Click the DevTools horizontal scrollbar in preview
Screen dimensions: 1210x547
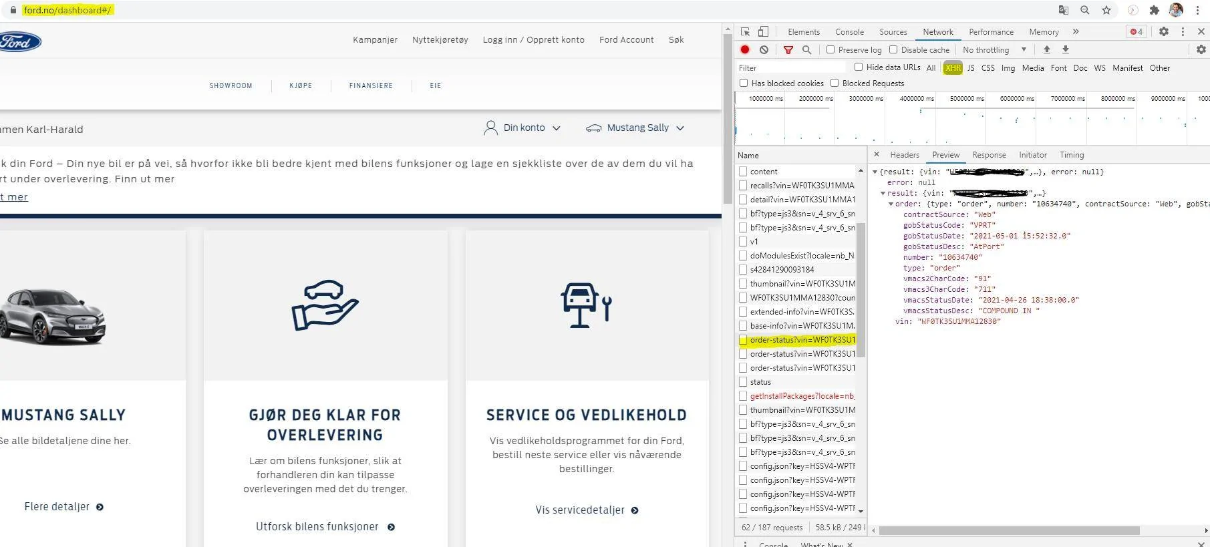1010,530
